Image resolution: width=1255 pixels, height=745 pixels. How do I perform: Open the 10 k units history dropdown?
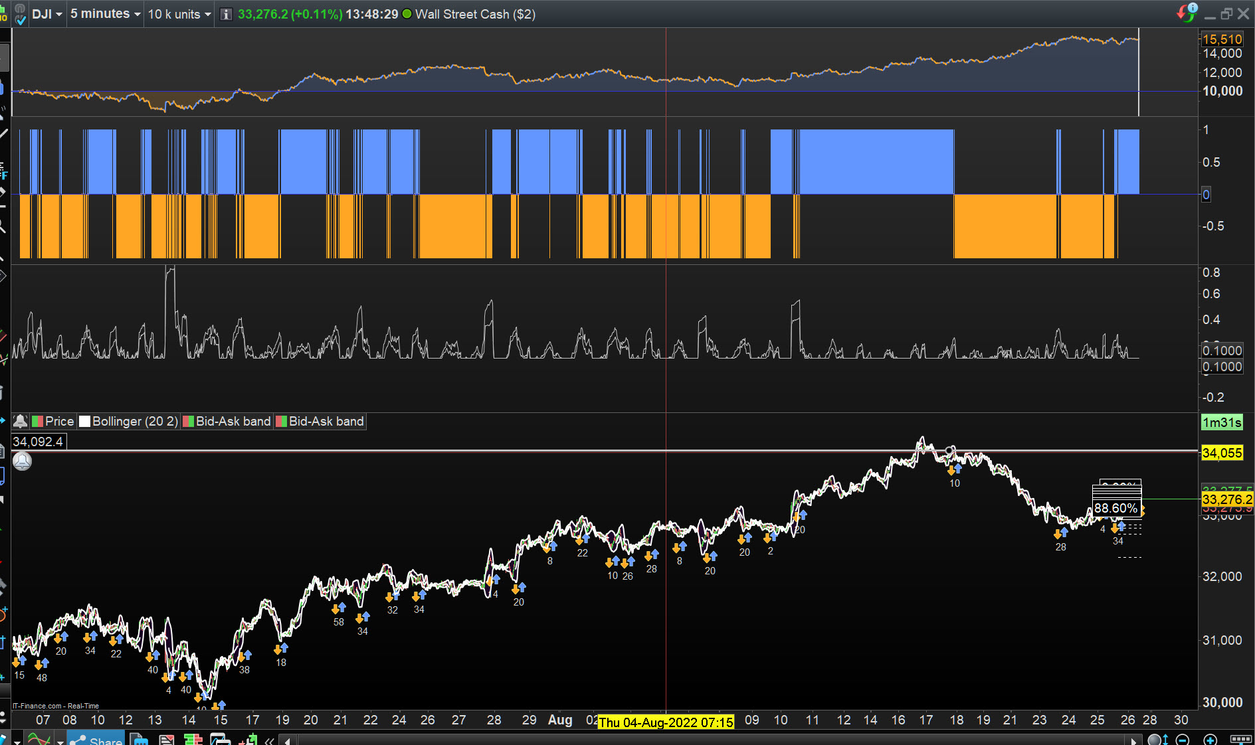point(179,14)
